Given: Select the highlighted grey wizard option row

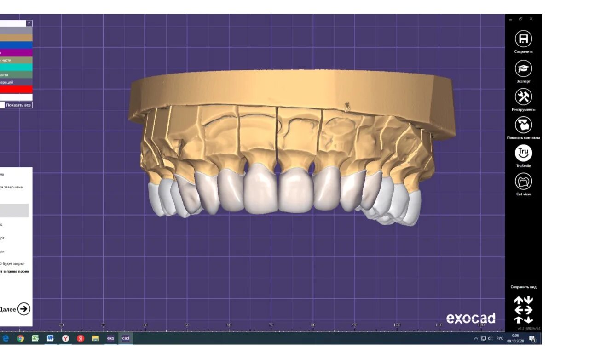Looking at the screenshot, I should [14, 211].
